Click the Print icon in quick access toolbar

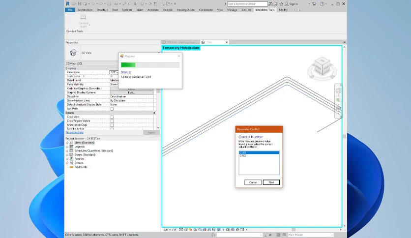pos(109,3)
